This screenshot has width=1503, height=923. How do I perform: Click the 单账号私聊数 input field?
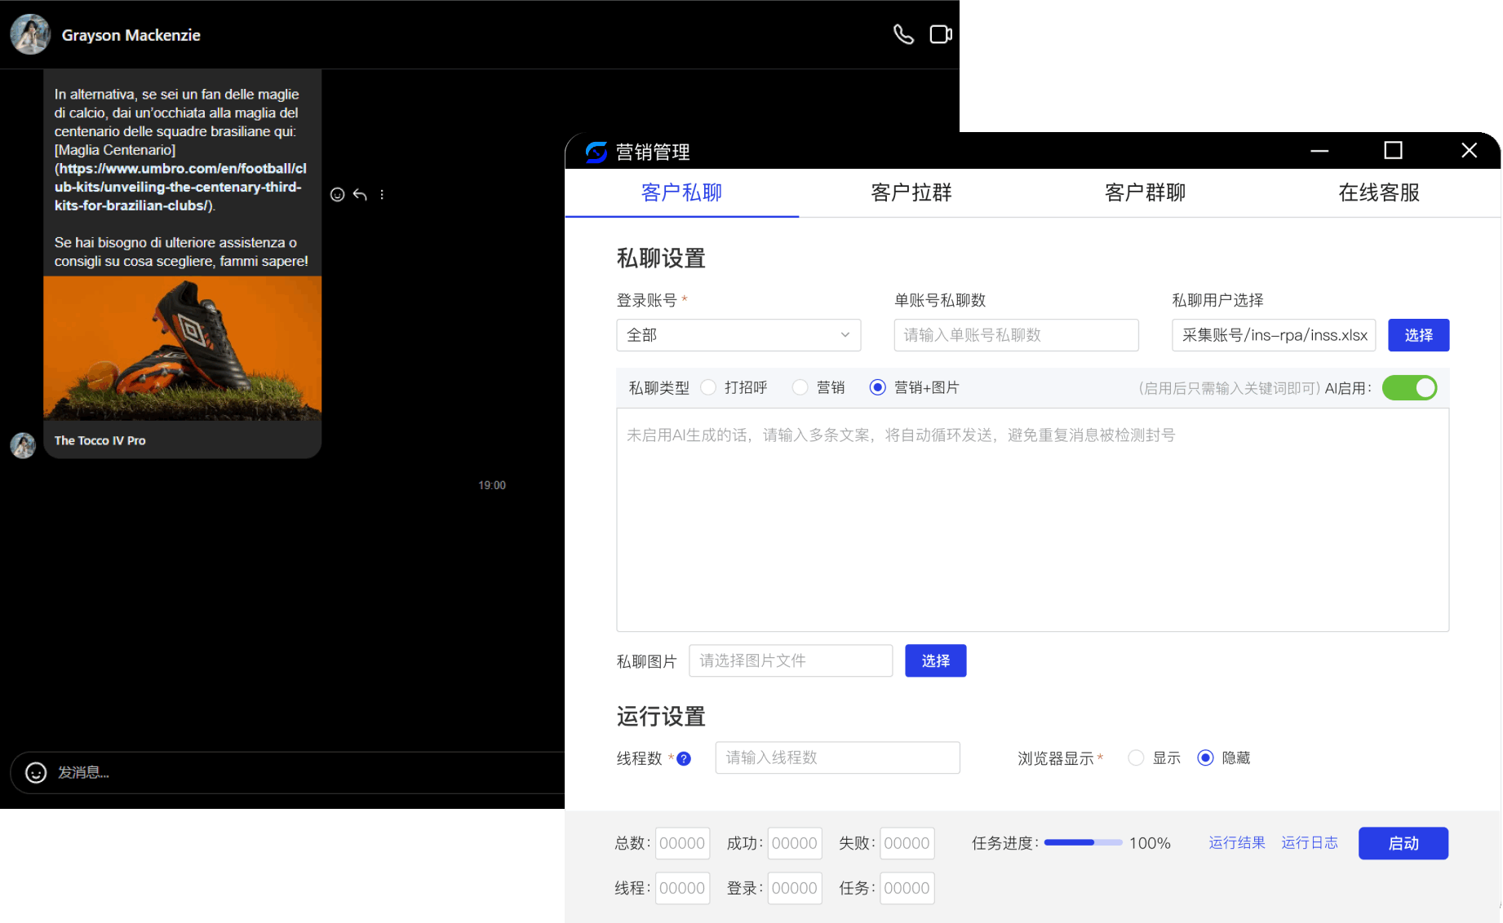pyautogui.click(x=1016, y=335)
